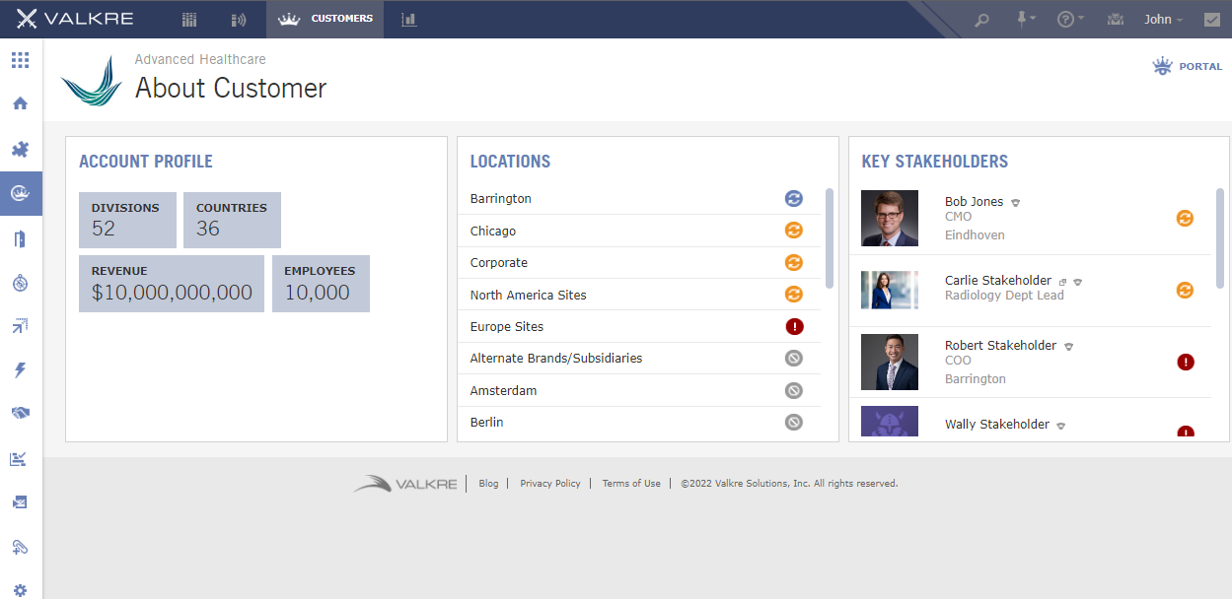This screenshot has height=599, width=1232.
Task: Open the John user menu dropdown
Action: coord(1164,19)
